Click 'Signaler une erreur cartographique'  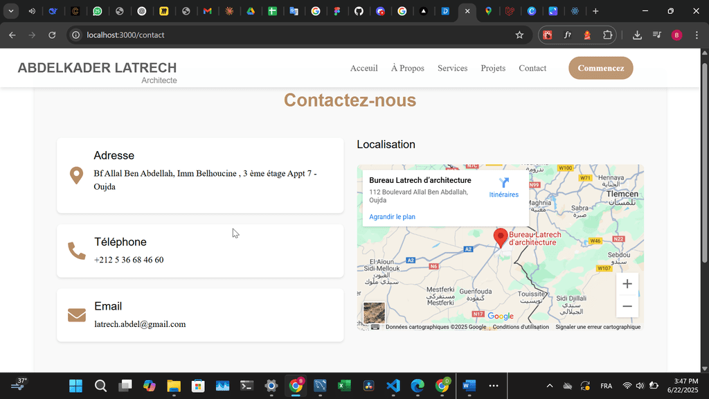598,327
